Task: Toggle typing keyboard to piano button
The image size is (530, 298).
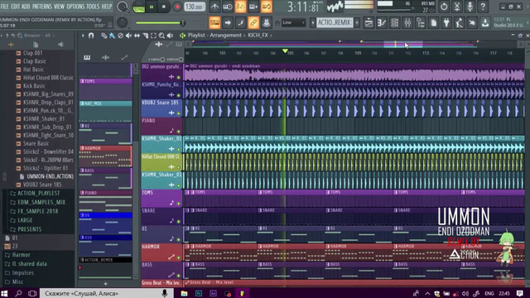Action: pyautogui.click(x=214, y=22)
